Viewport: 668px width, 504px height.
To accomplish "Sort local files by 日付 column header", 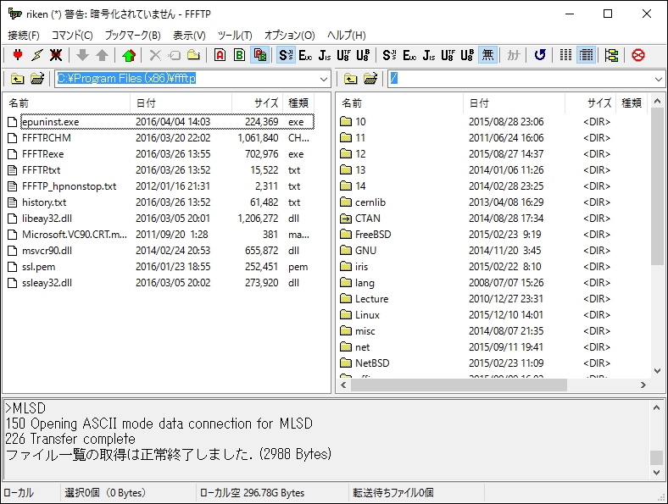I will [181, 103].
